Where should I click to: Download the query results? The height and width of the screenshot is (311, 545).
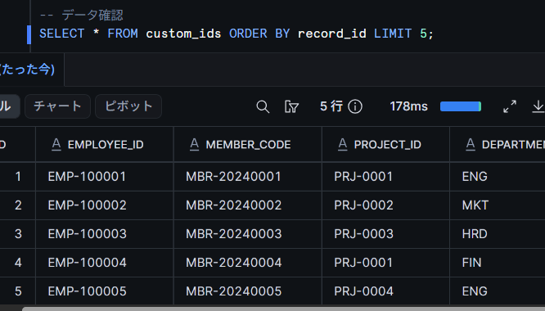(x=538, y=106)
